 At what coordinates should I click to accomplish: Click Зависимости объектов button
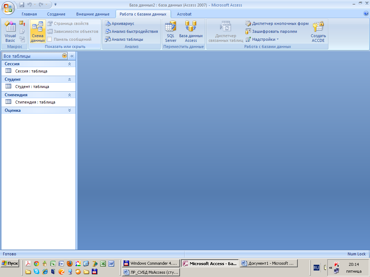(x=73, y=31)
